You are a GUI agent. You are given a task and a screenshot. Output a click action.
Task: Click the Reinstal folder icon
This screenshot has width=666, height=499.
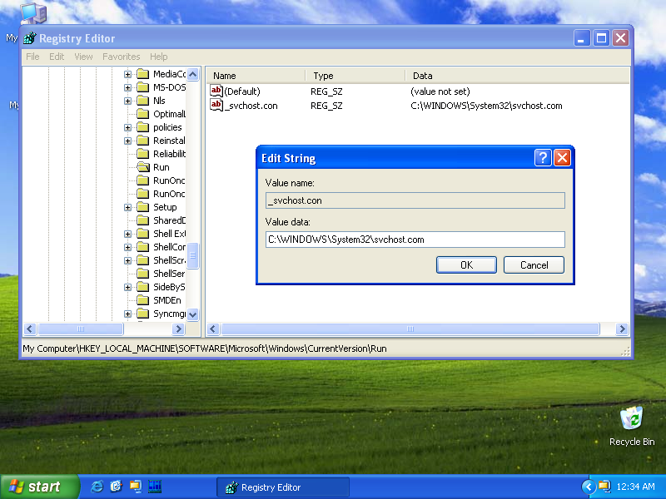coord(142,141)
